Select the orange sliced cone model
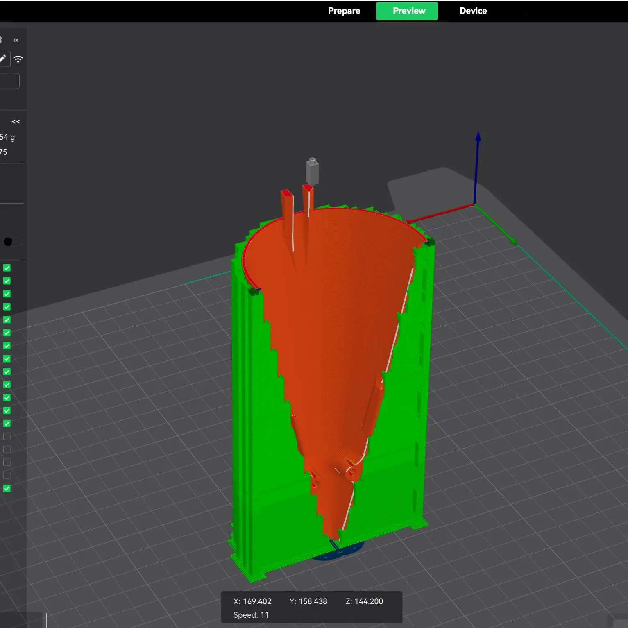Screen dimensions: 628x628 336,336
